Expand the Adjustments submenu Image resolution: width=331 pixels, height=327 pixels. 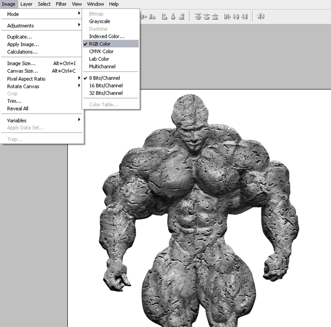tap(42, 25)
